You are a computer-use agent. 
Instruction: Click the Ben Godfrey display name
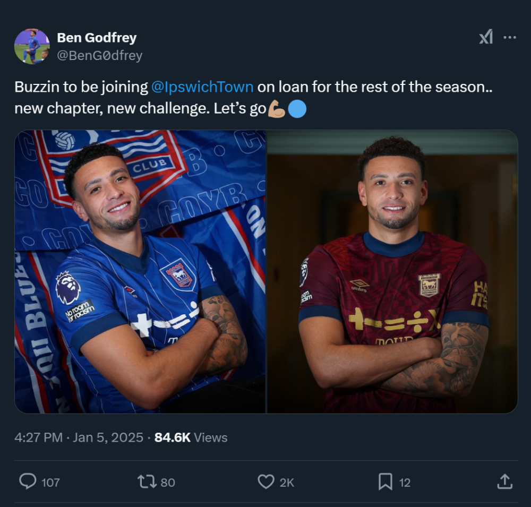(x=97, y=38)
